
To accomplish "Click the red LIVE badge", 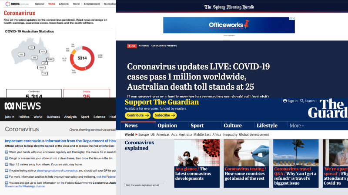I will pos(131,45).
